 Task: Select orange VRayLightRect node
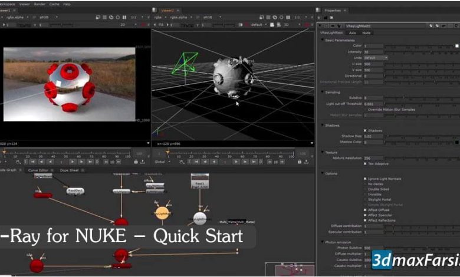[x=162, y=213]
